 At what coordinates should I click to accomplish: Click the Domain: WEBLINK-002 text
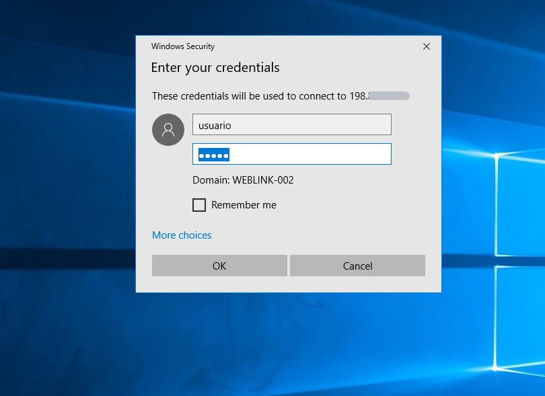(x=243, y=180)
